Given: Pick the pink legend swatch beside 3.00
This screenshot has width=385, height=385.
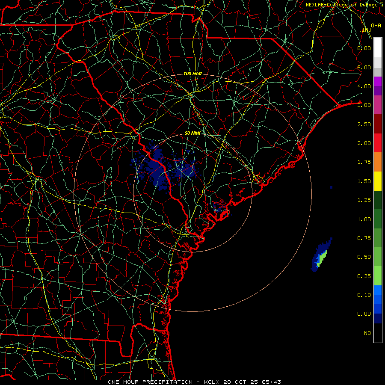Looking at the screenshot, I should coord(378,105).
